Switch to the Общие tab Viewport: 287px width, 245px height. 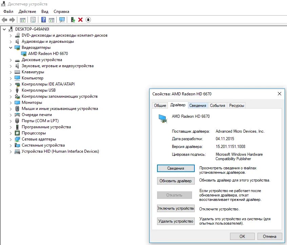[160, 106]
